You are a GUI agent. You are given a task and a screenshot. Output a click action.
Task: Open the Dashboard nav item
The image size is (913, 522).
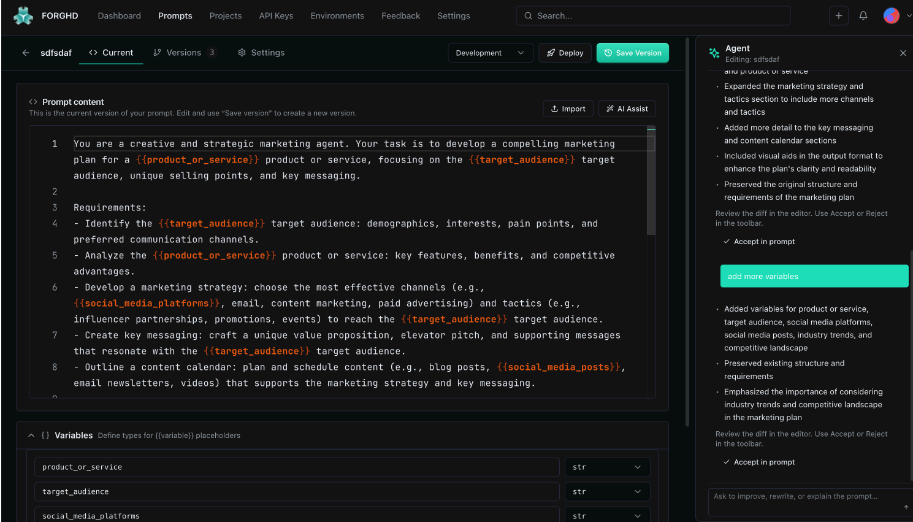[119, 16]
